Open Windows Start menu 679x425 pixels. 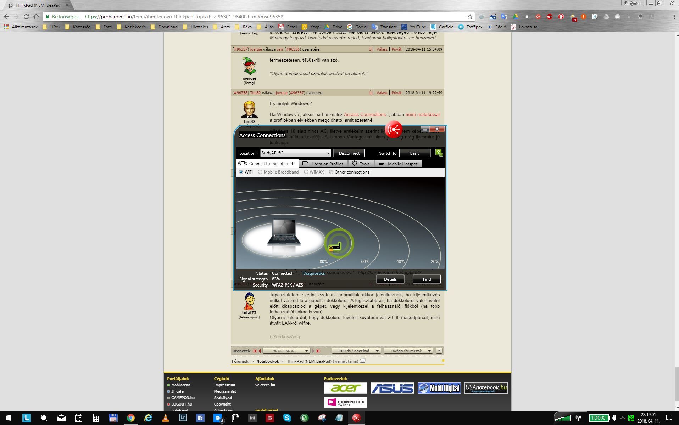[x=9, y=418]
